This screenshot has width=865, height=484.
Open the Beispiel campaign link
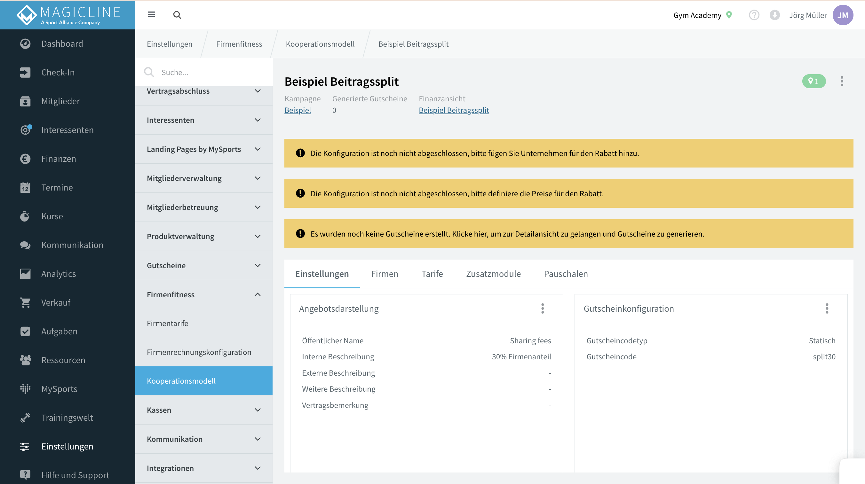pyautogui.click(x=298, y=110)
